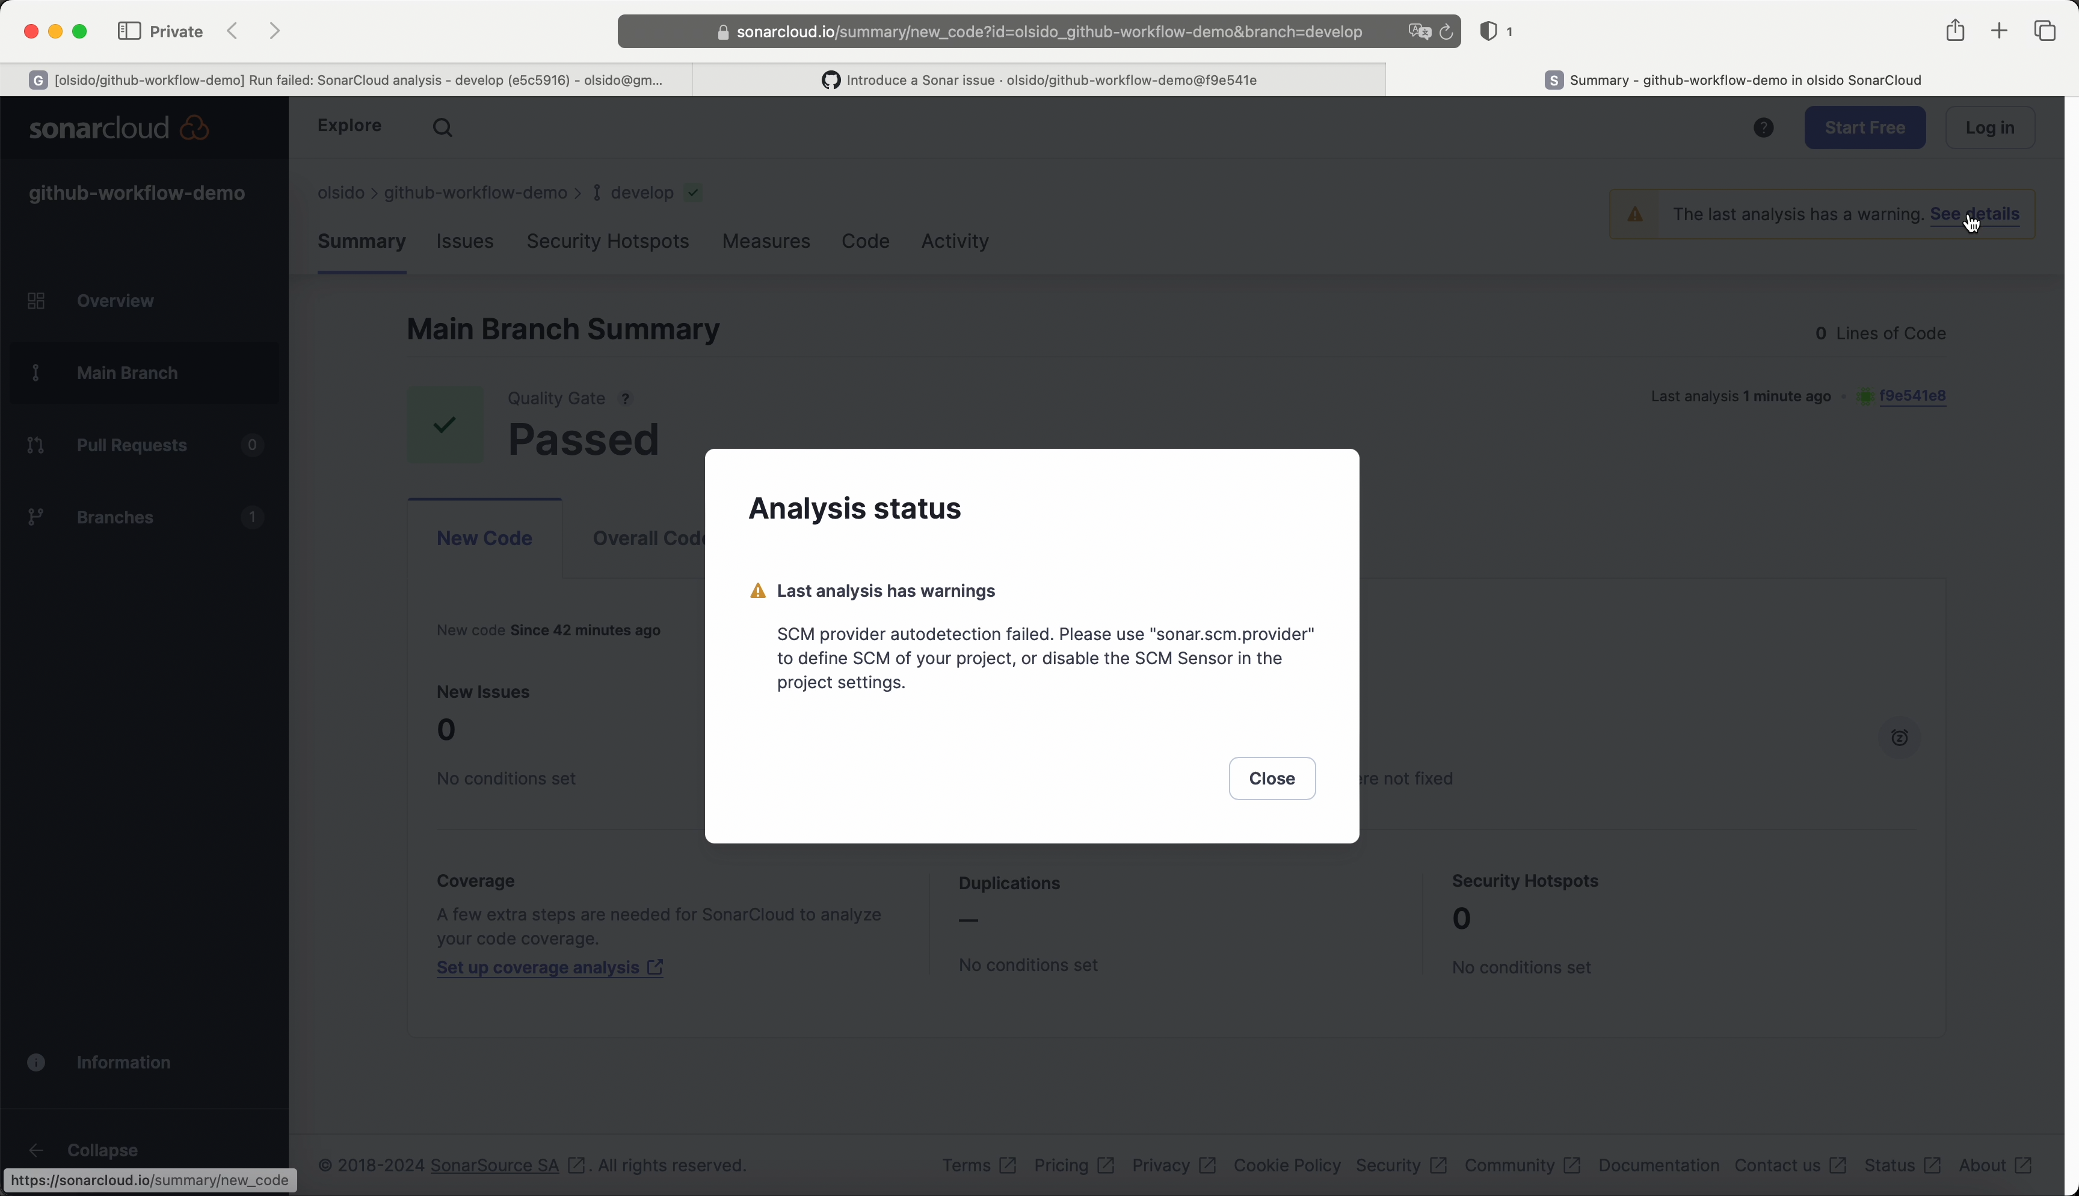Screen dimensions: 2079x1196
Task: Open Pull Requests in the sidebar
Action: click(131, 445)
